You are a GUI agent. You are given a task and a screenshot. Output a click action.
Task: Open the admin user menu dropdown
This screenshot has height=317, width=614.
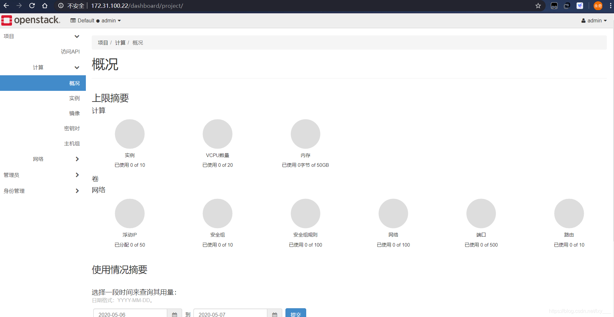coord(594,20)
